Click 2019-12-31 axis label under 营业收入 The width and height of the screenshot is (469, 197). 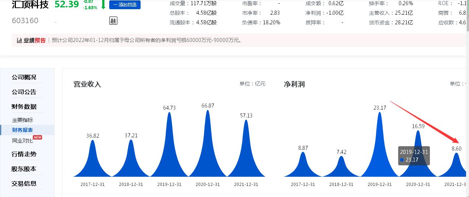[x=169, y=184]
